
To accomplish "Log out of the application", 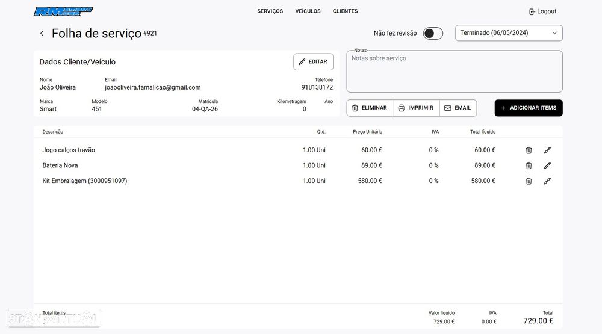I will pos(542,11).
